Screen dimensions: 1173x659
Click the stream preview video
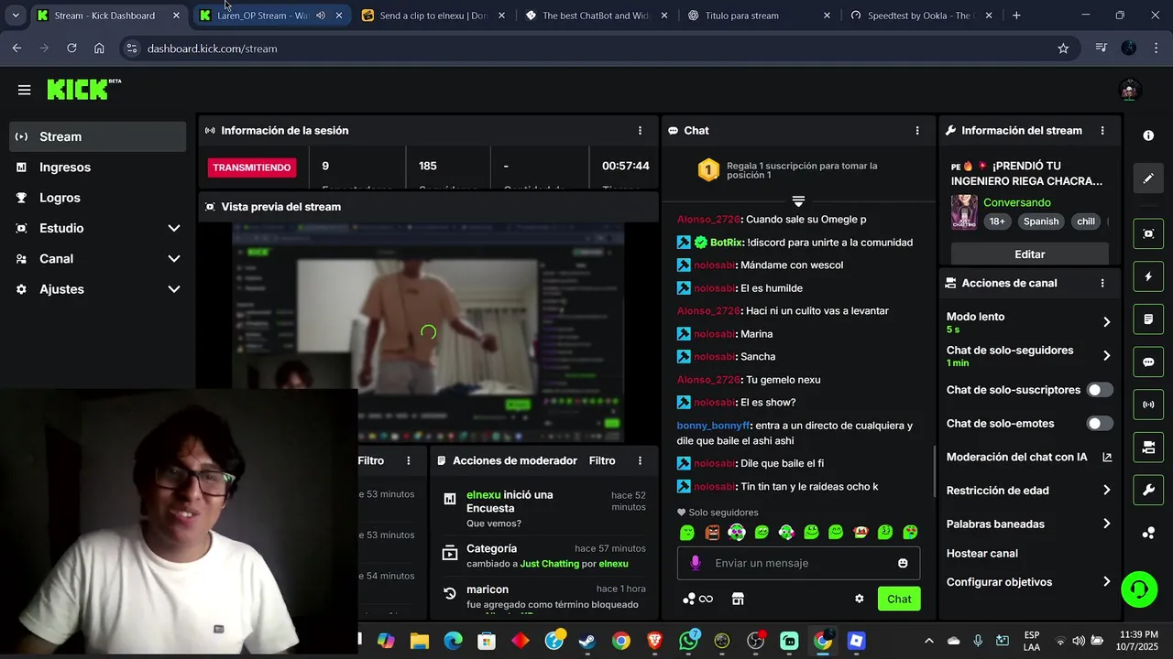click(x=428, y=332)
